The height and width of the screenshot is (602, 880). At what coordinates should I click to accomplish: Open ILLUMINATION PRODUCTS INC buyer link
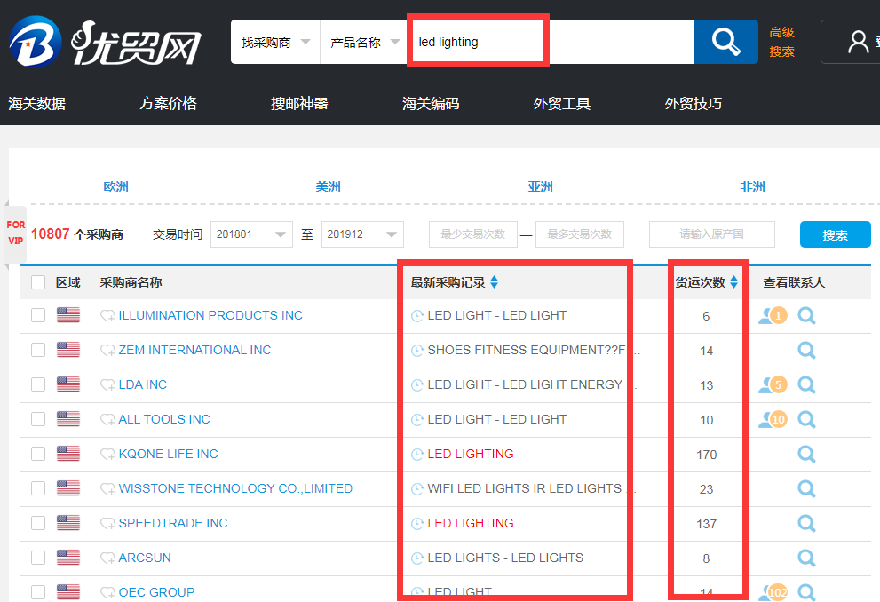[x=210, y=316]
